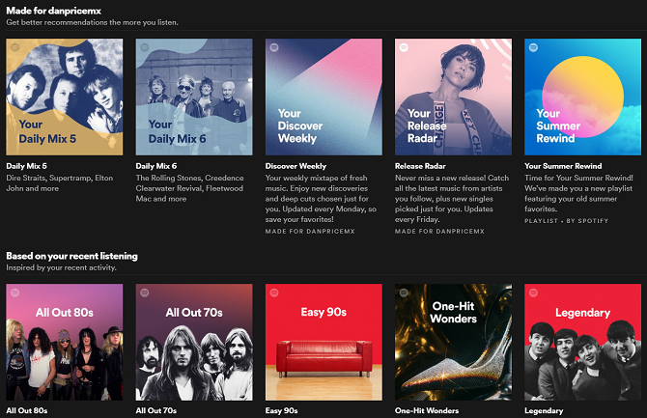This screenshot has width=647, height=418.
Task: Click the 'Never miss a new release' description
Action: (452, 199)
